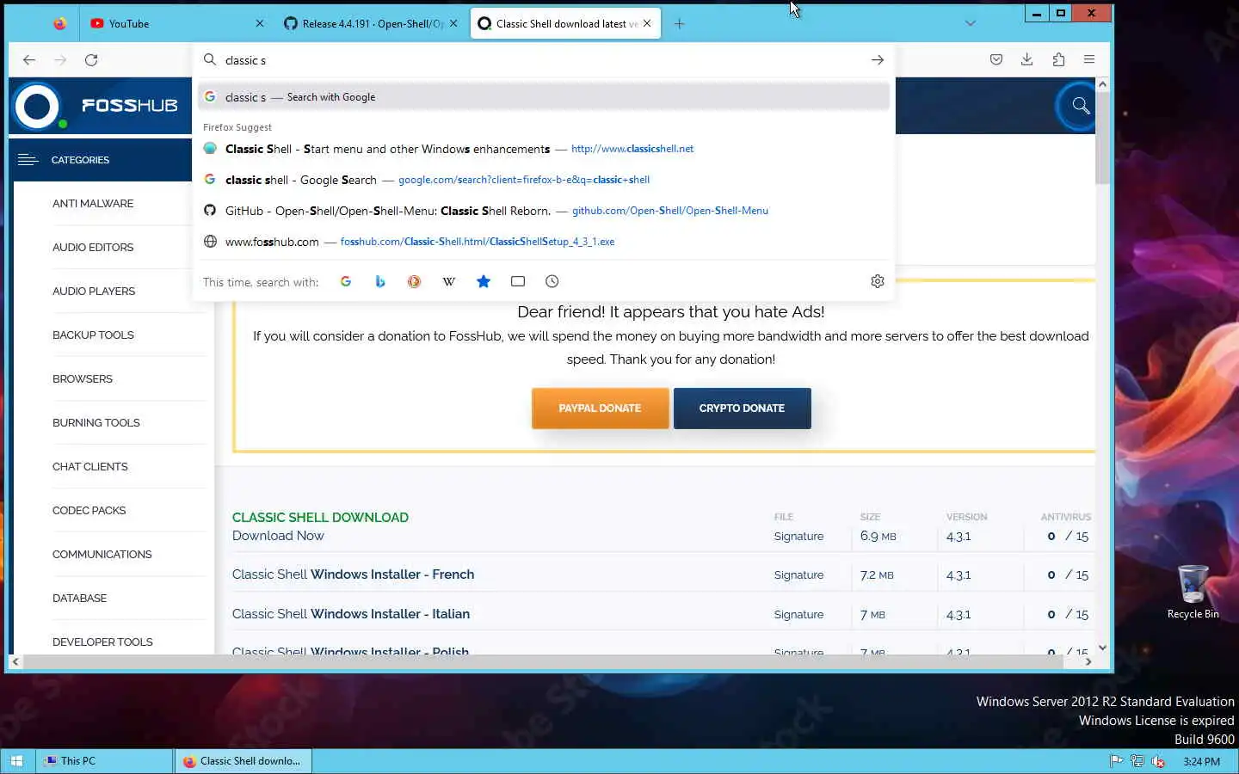Choose classic shell Google Search suggestion
1239x774 pixels.
click(544, 180)
